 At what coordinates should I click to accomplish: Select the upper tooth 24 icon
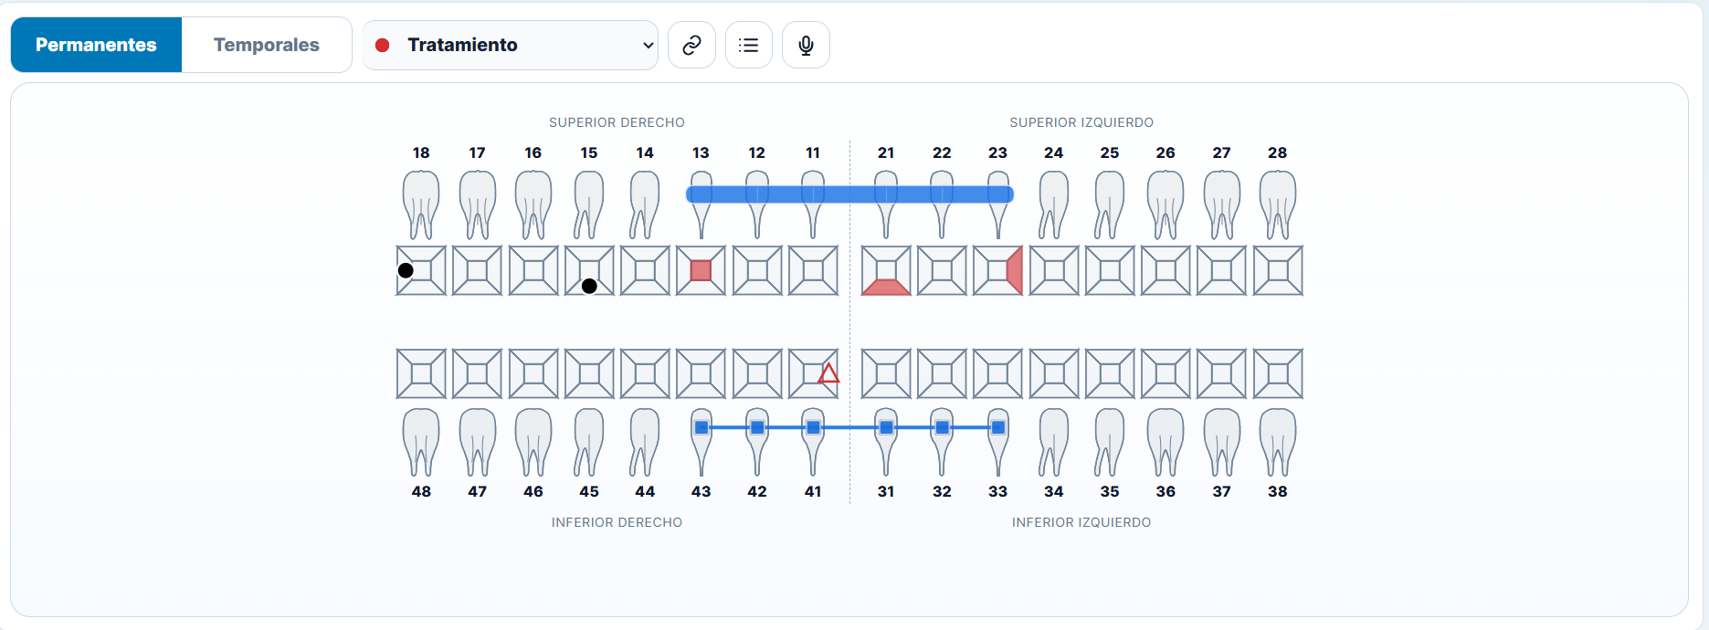[x=1054, y=205]
